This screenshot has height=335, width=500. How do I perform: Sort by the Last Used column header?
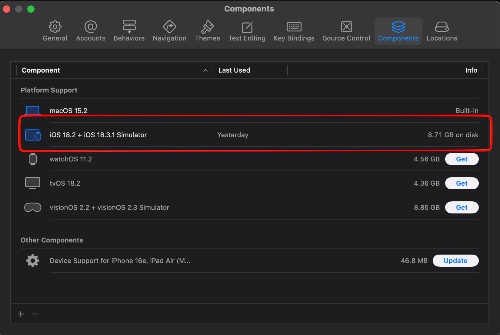234,70
